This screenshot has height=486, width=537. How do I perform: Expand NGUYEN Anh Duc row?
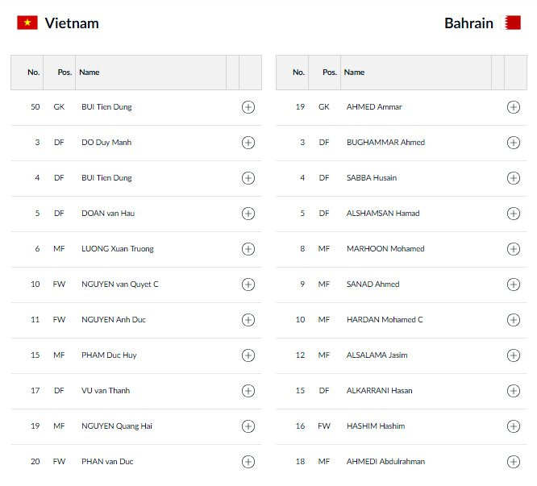pos(248,320)
